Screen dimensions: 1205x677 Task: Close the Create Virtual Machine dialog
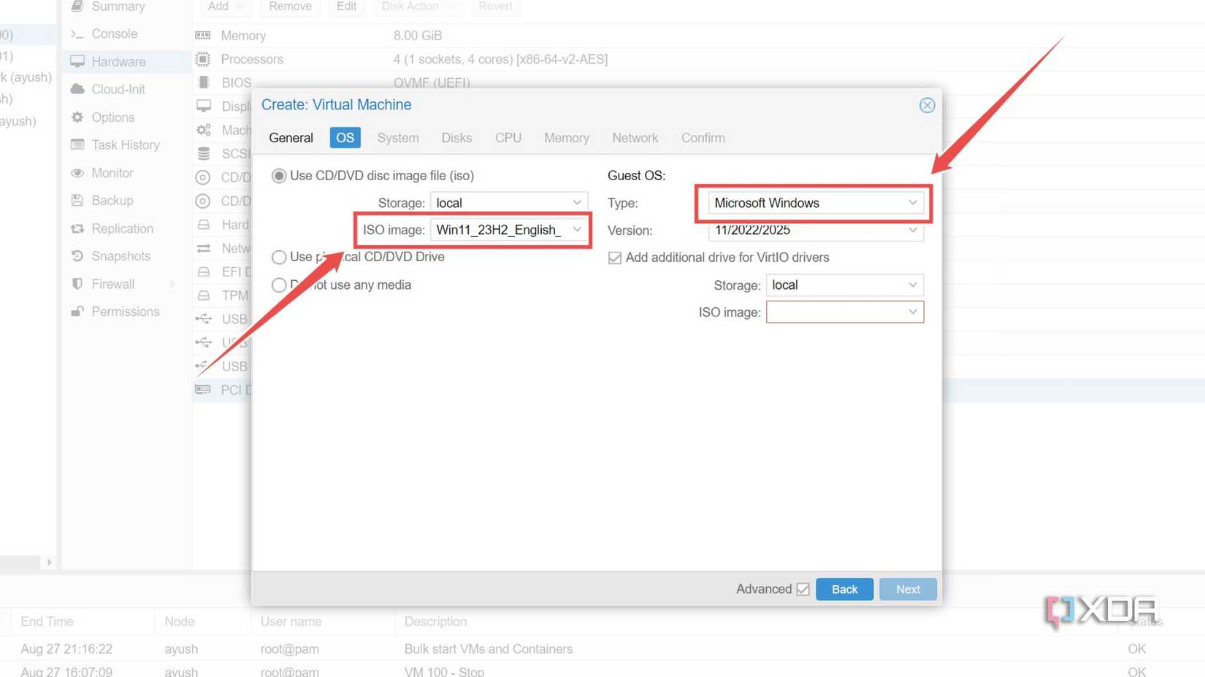tap(927, 105)
